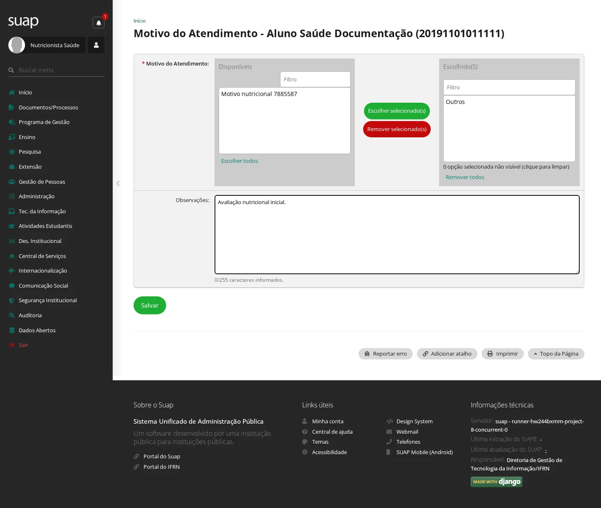
Task: Click the Disponíveis filter field
Action: (x=315, y=79)
